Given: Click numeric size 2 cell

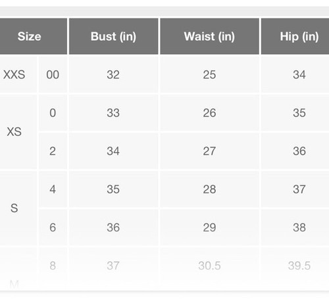Looking at the screenshot, I should coord(53,151).
